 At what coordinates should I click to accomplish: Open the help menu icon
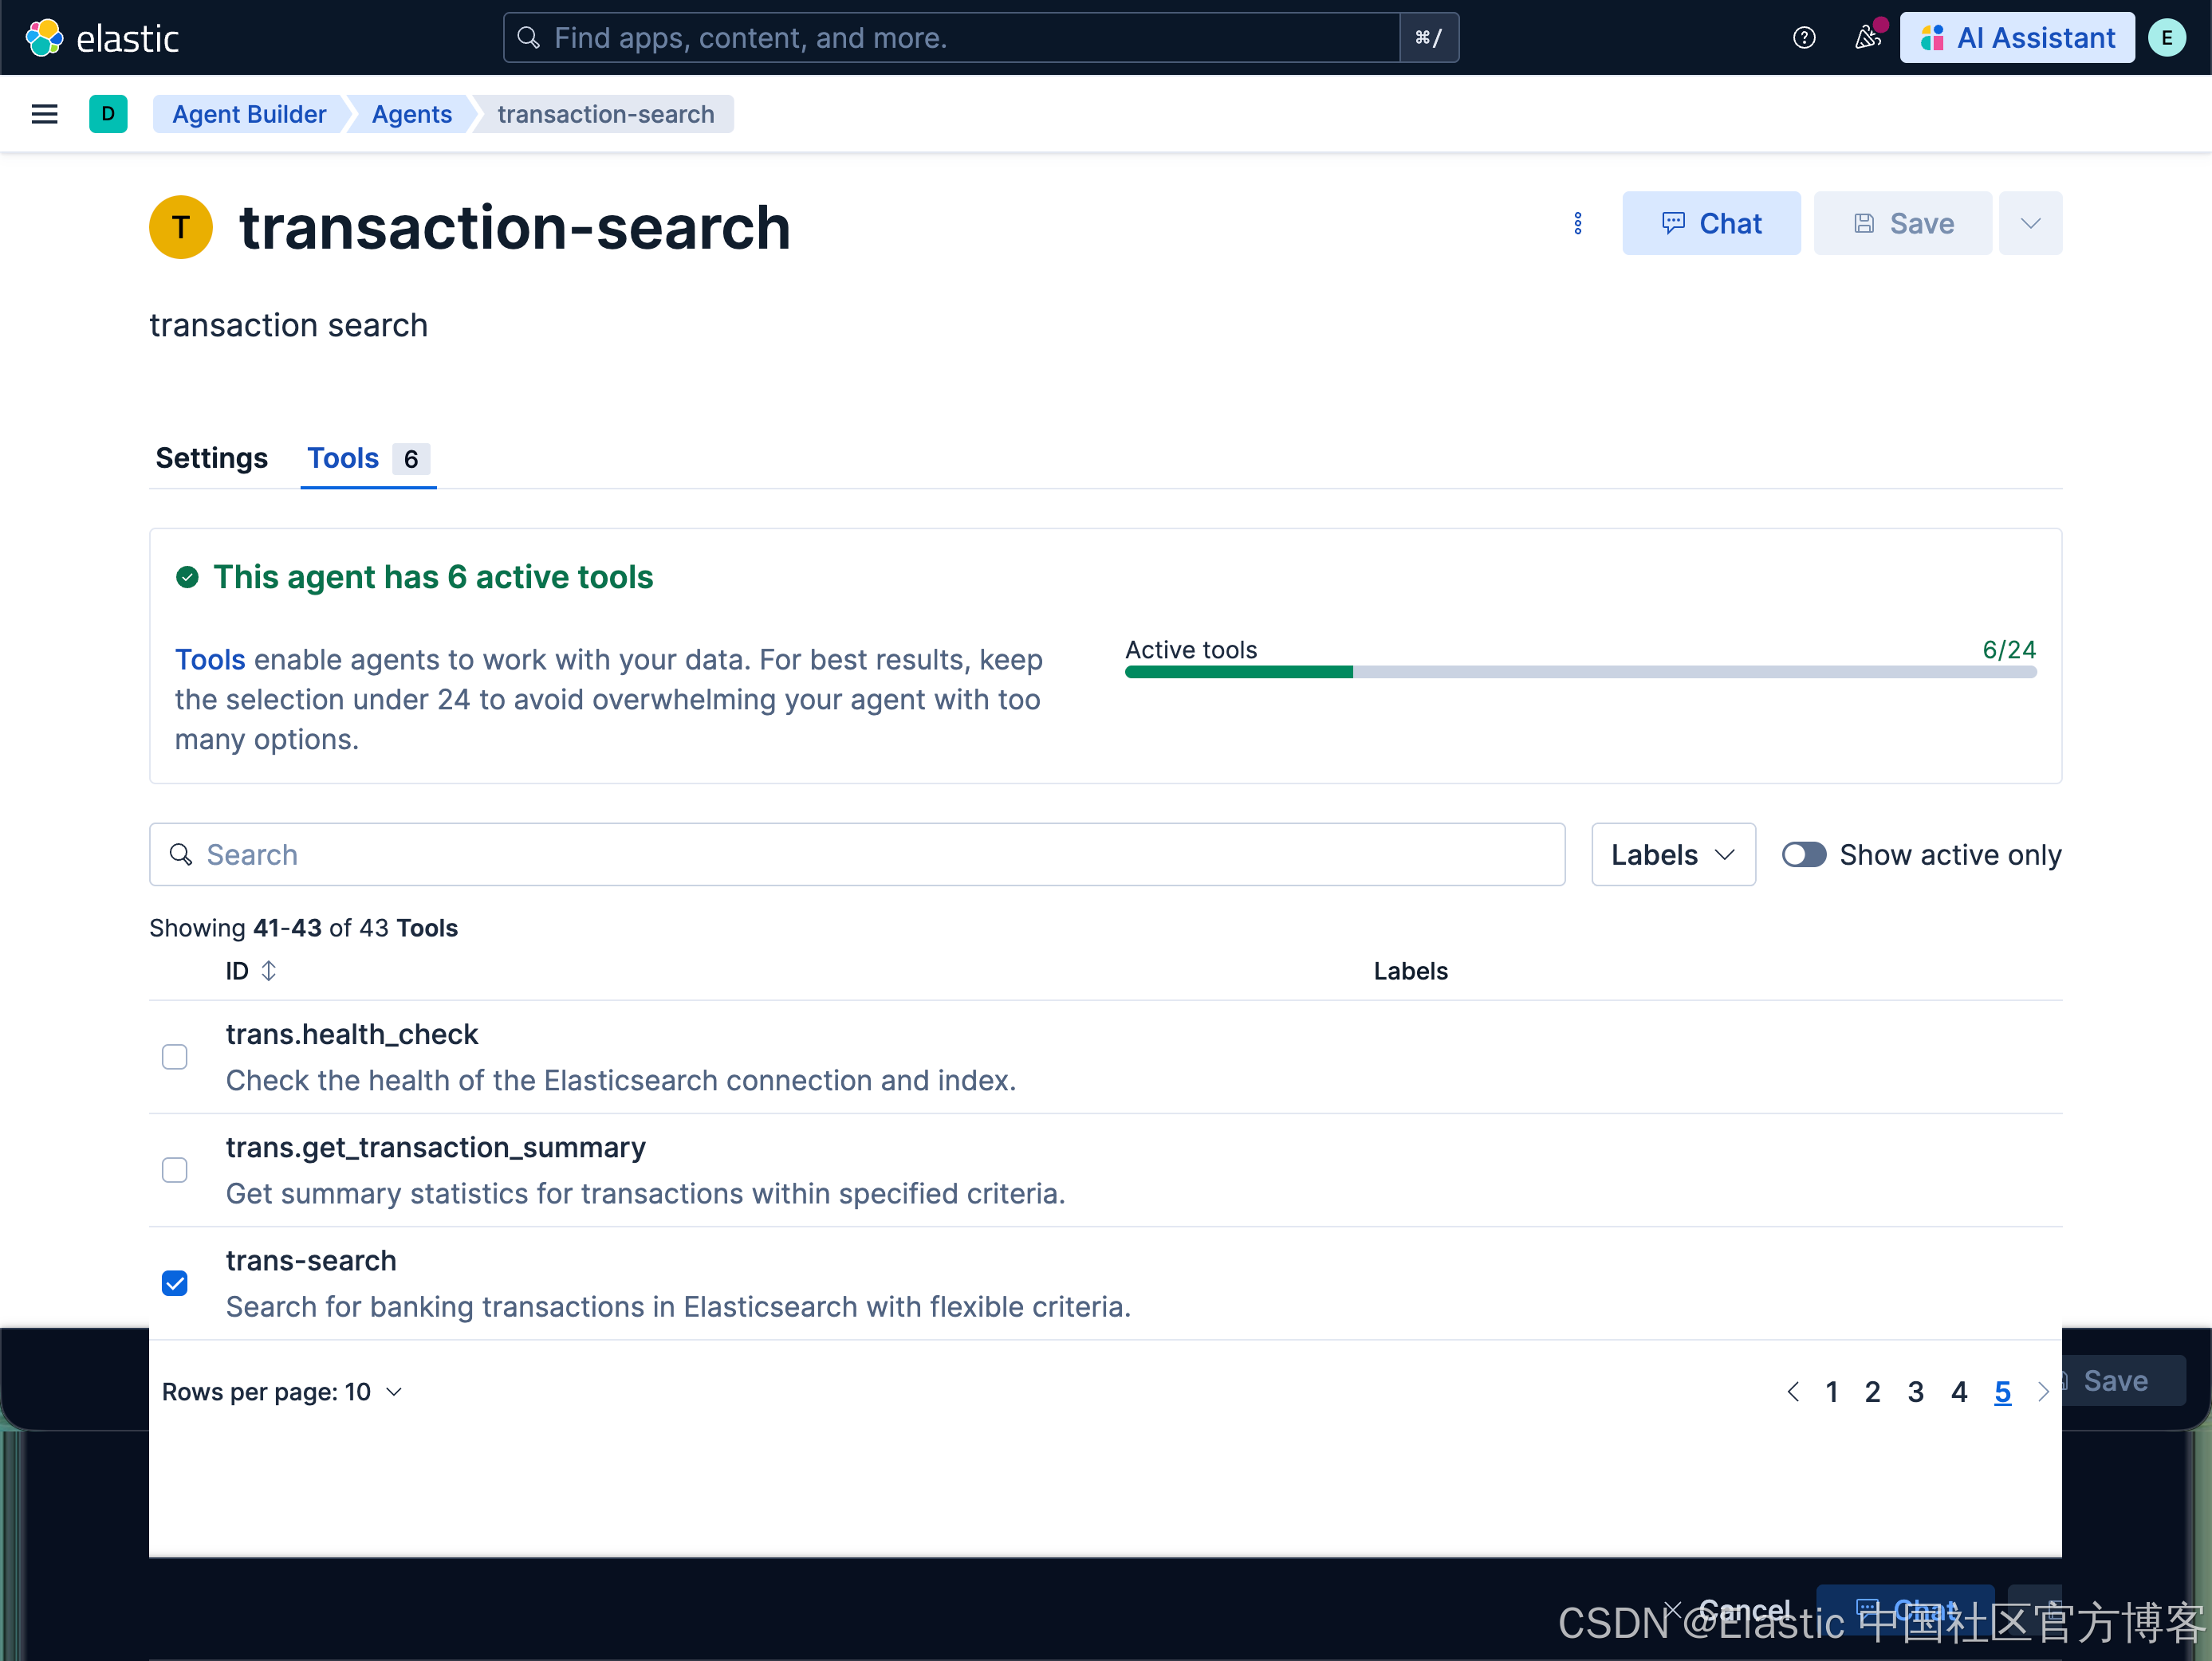click(1803, 38)
